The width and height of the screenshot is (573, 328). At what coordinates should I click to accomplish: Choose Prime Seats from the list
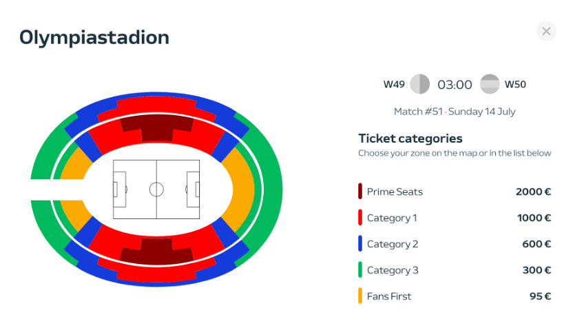coord(395,192)
